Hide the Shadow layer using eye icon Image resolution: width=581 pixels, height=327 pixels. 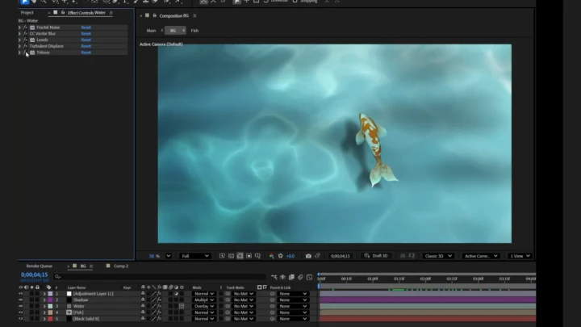[21, 300]
